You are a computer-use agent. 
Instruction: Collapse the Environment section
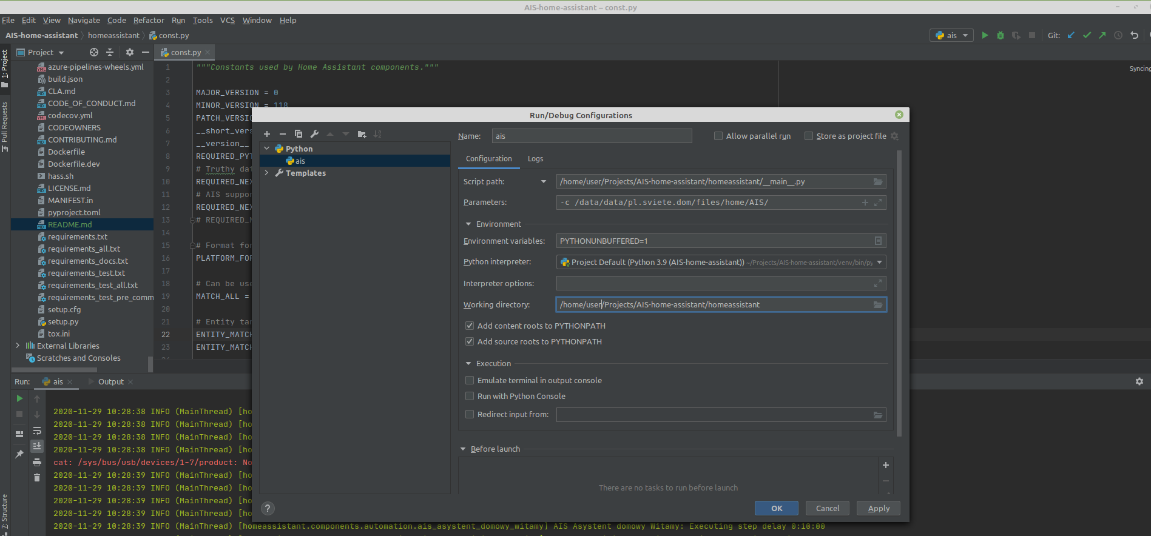tap(468, 224)
